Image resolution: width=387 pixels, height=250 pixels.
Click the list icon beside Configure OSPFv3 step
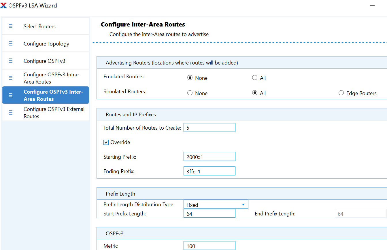[x=11, y=61]
